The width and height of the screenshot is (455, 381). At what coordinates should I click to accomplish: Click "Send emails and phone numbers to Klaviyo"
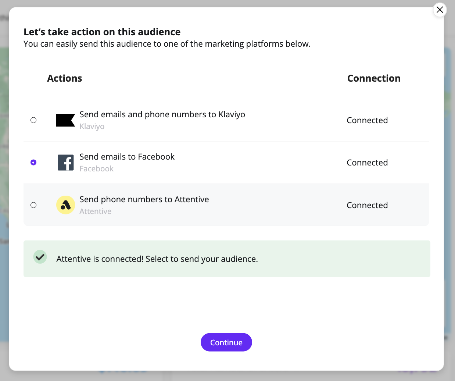162,114
